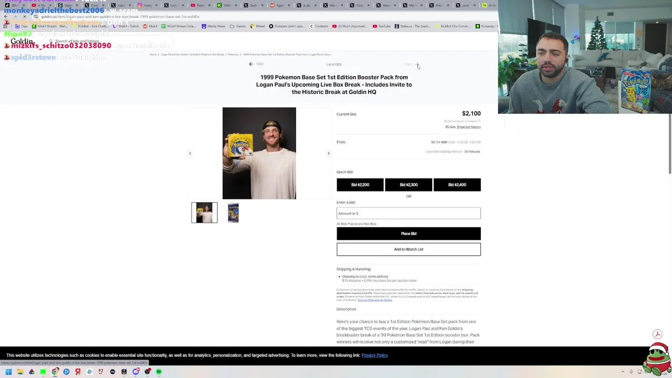Switch to the Instagram browser tab
This screenshot has width=672, height=378.
tap(147, 5)
